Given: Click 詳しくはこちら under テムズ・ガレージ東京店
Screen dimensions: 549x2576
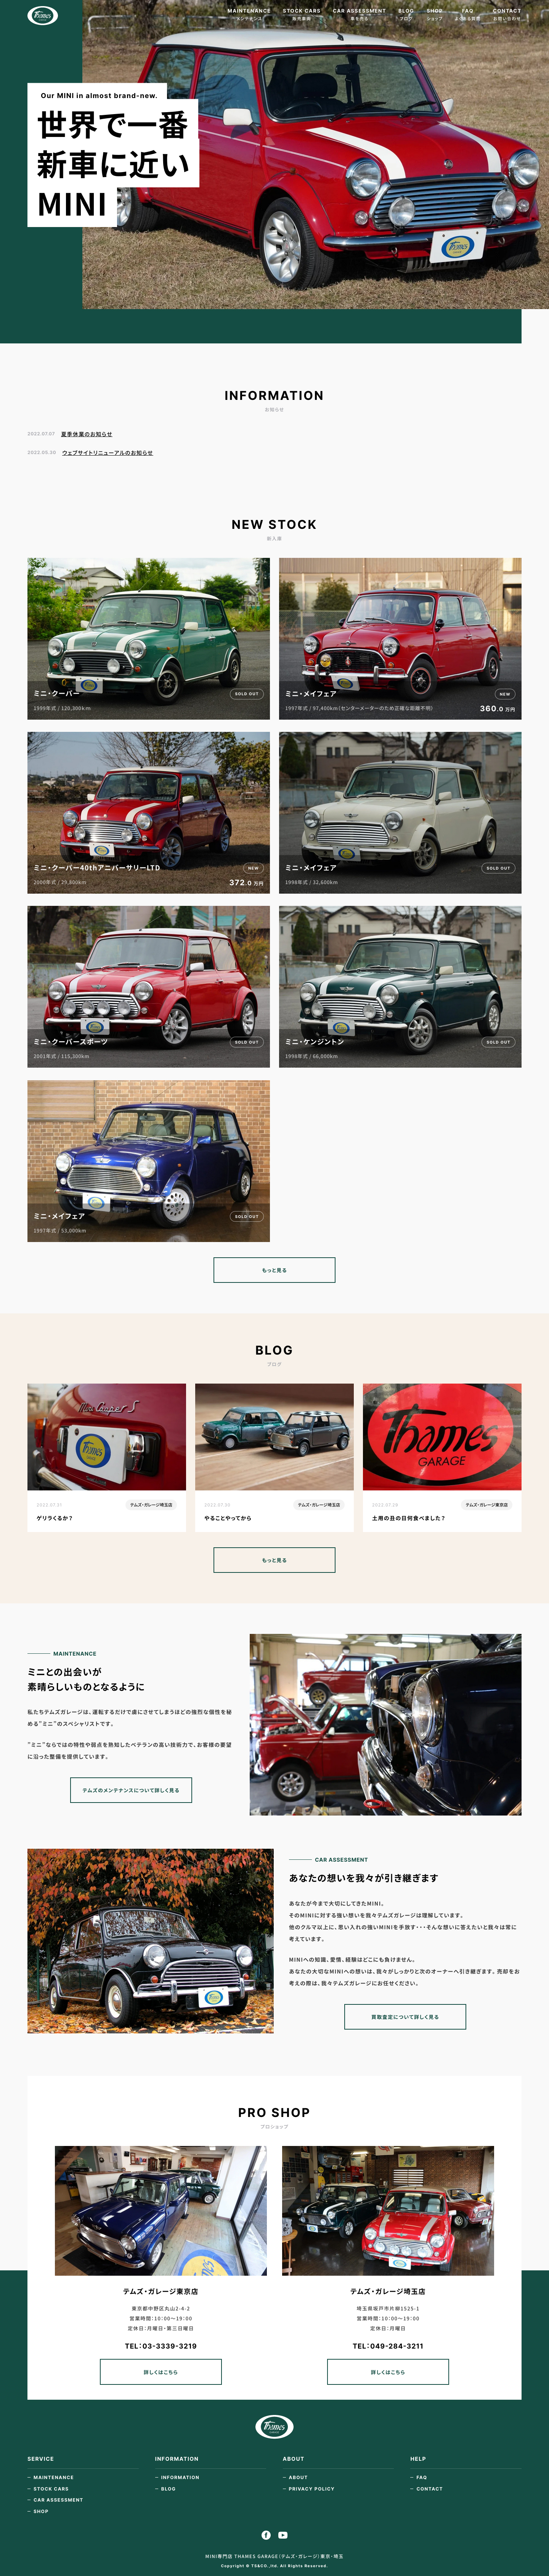Looking at the screenshot, I should click(x=161, y=2372).
